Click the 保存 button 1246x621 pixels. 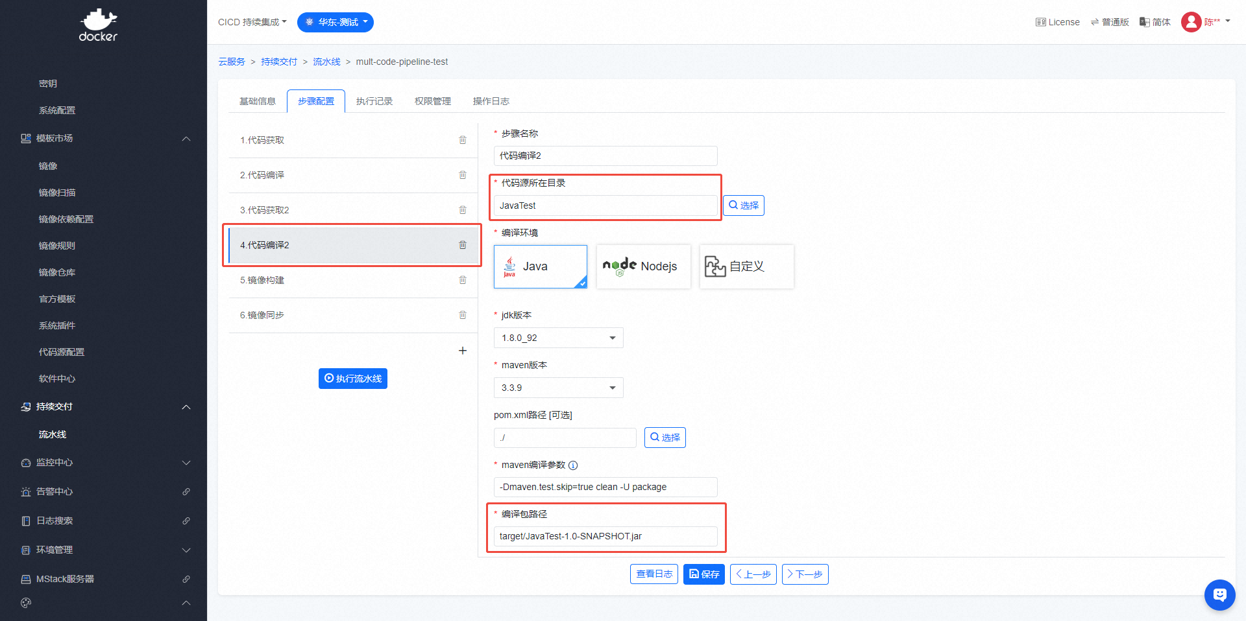point(703,574)
